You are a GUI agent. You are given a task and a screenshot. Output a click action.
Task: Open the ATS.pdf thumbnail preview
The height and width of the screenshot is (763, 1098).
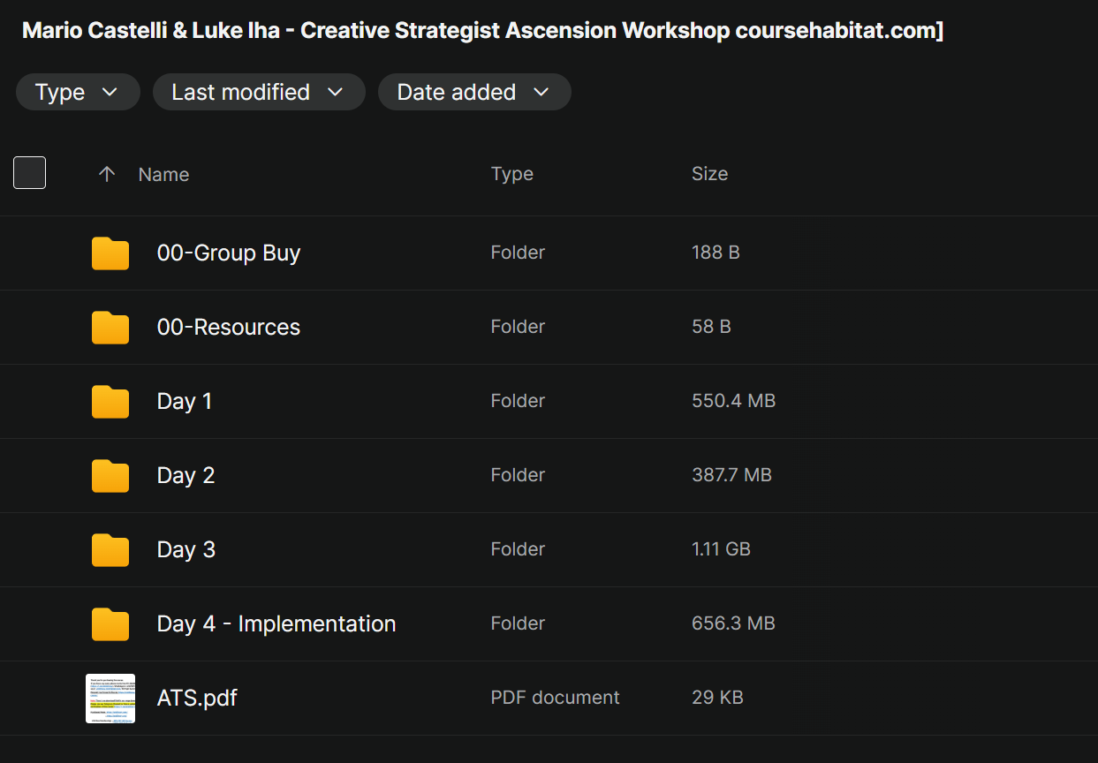pos(110,699)
